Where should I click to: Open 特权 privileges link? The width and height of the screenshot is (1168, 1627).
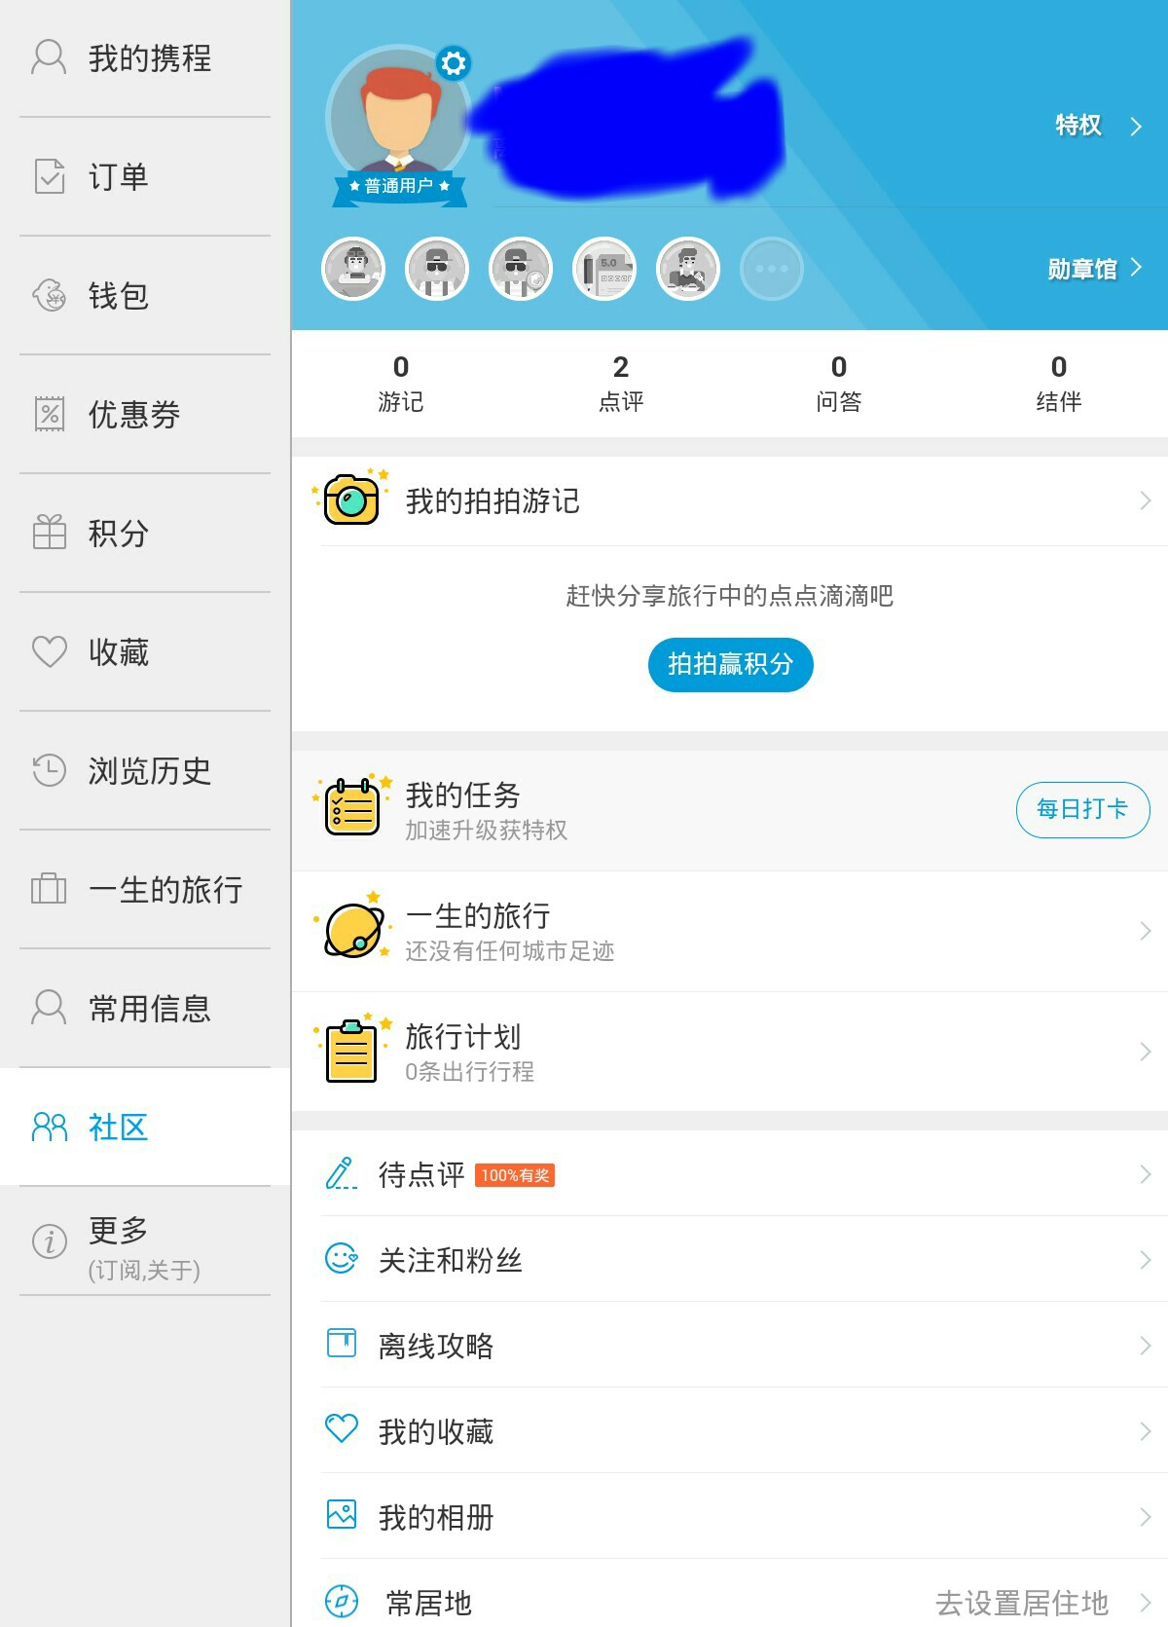pyautogui.click(x=1078, y=126)
